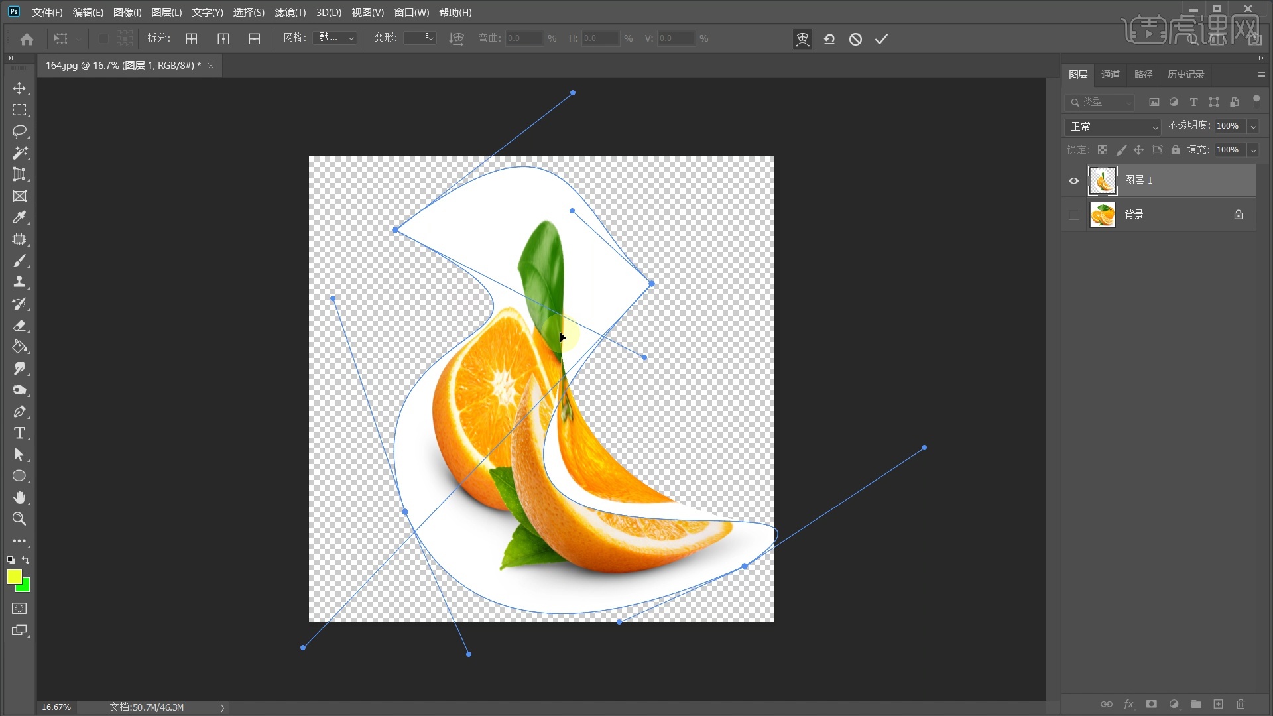Open the 图像 menu
The image size is (1273, 716).
click(127, 11)
